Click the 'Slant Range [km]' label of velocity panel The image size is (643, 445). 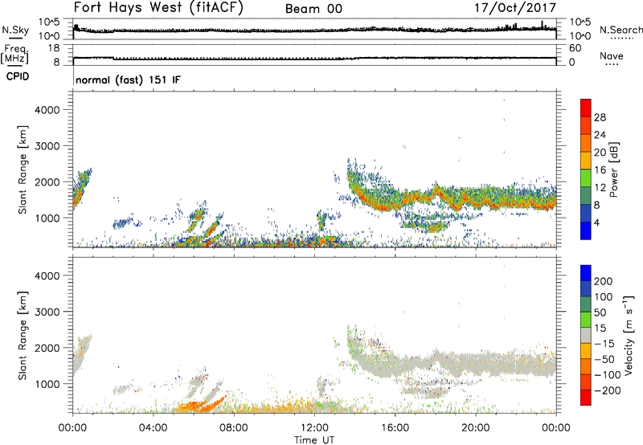pyautogui.click(x=23, y=336)
